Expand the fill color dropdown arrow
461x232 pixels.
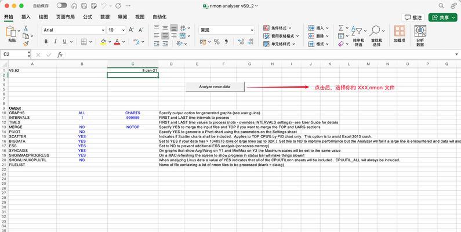click(110, 42)
